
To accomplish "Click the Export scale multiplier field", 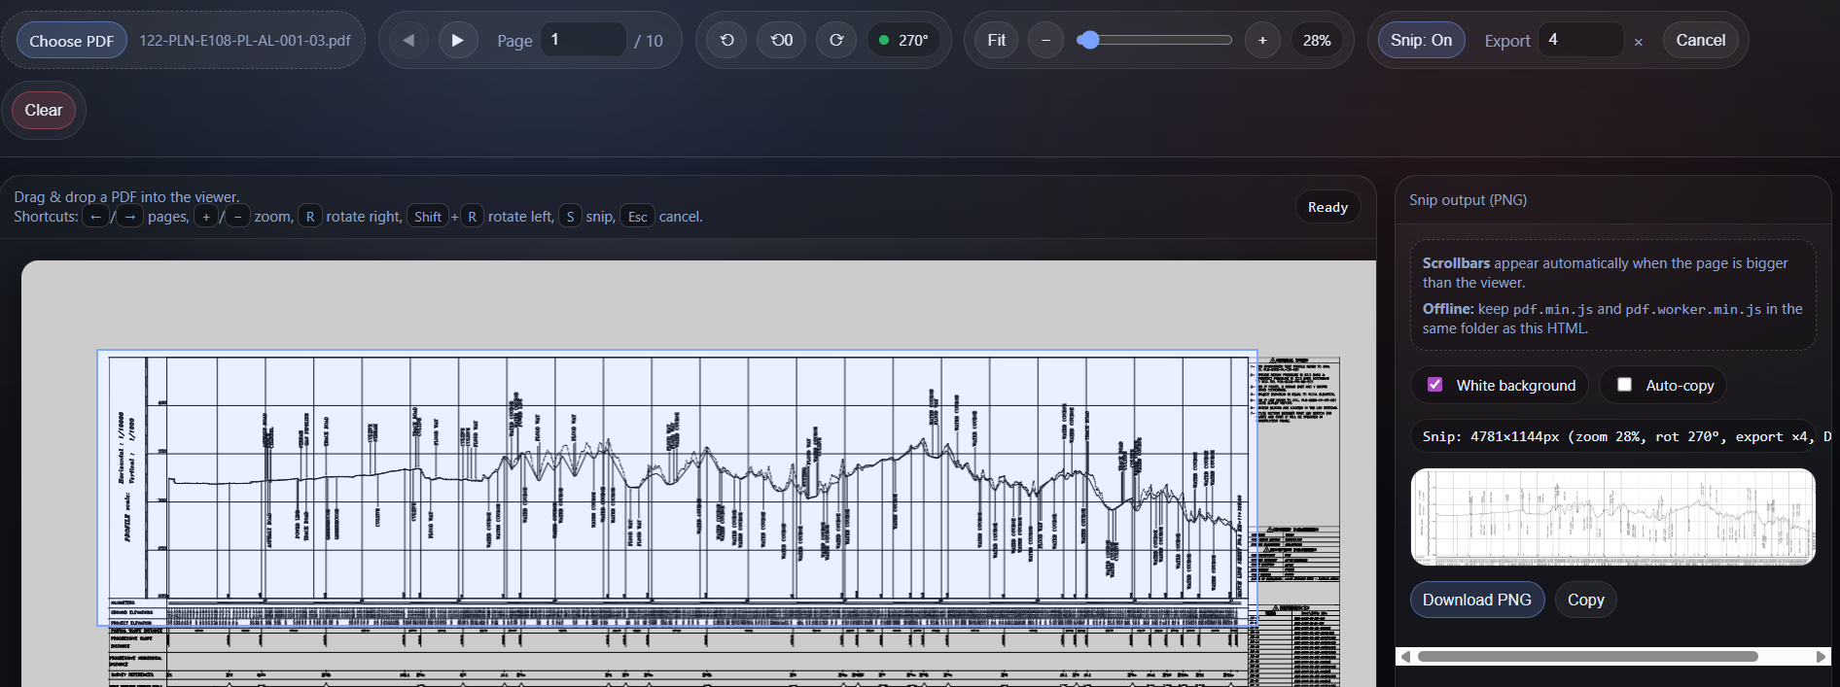I will click(x=1579, y=40).
